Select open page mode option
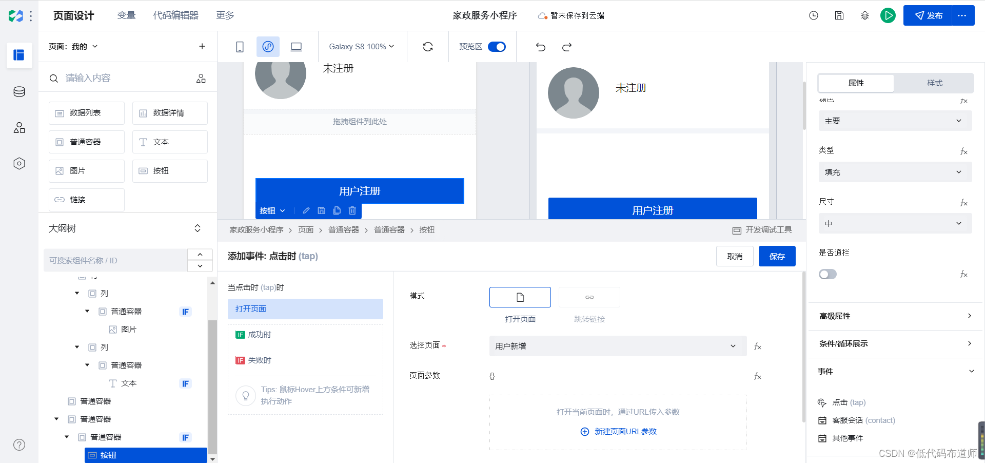The image size is (985, 463). click(520, 297)
